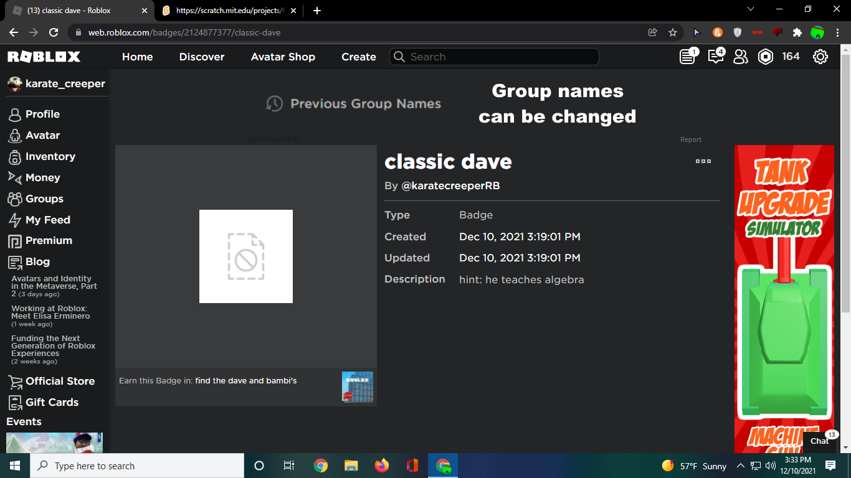This screenshot has width=851, height=478.
Task: Click the browser share page icon
Action: tap(653, 32)
